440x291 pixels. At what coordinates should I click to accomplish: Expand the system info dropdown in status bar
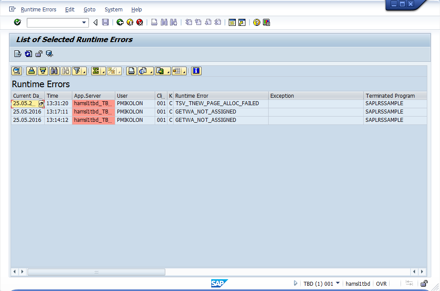(338, 283)
